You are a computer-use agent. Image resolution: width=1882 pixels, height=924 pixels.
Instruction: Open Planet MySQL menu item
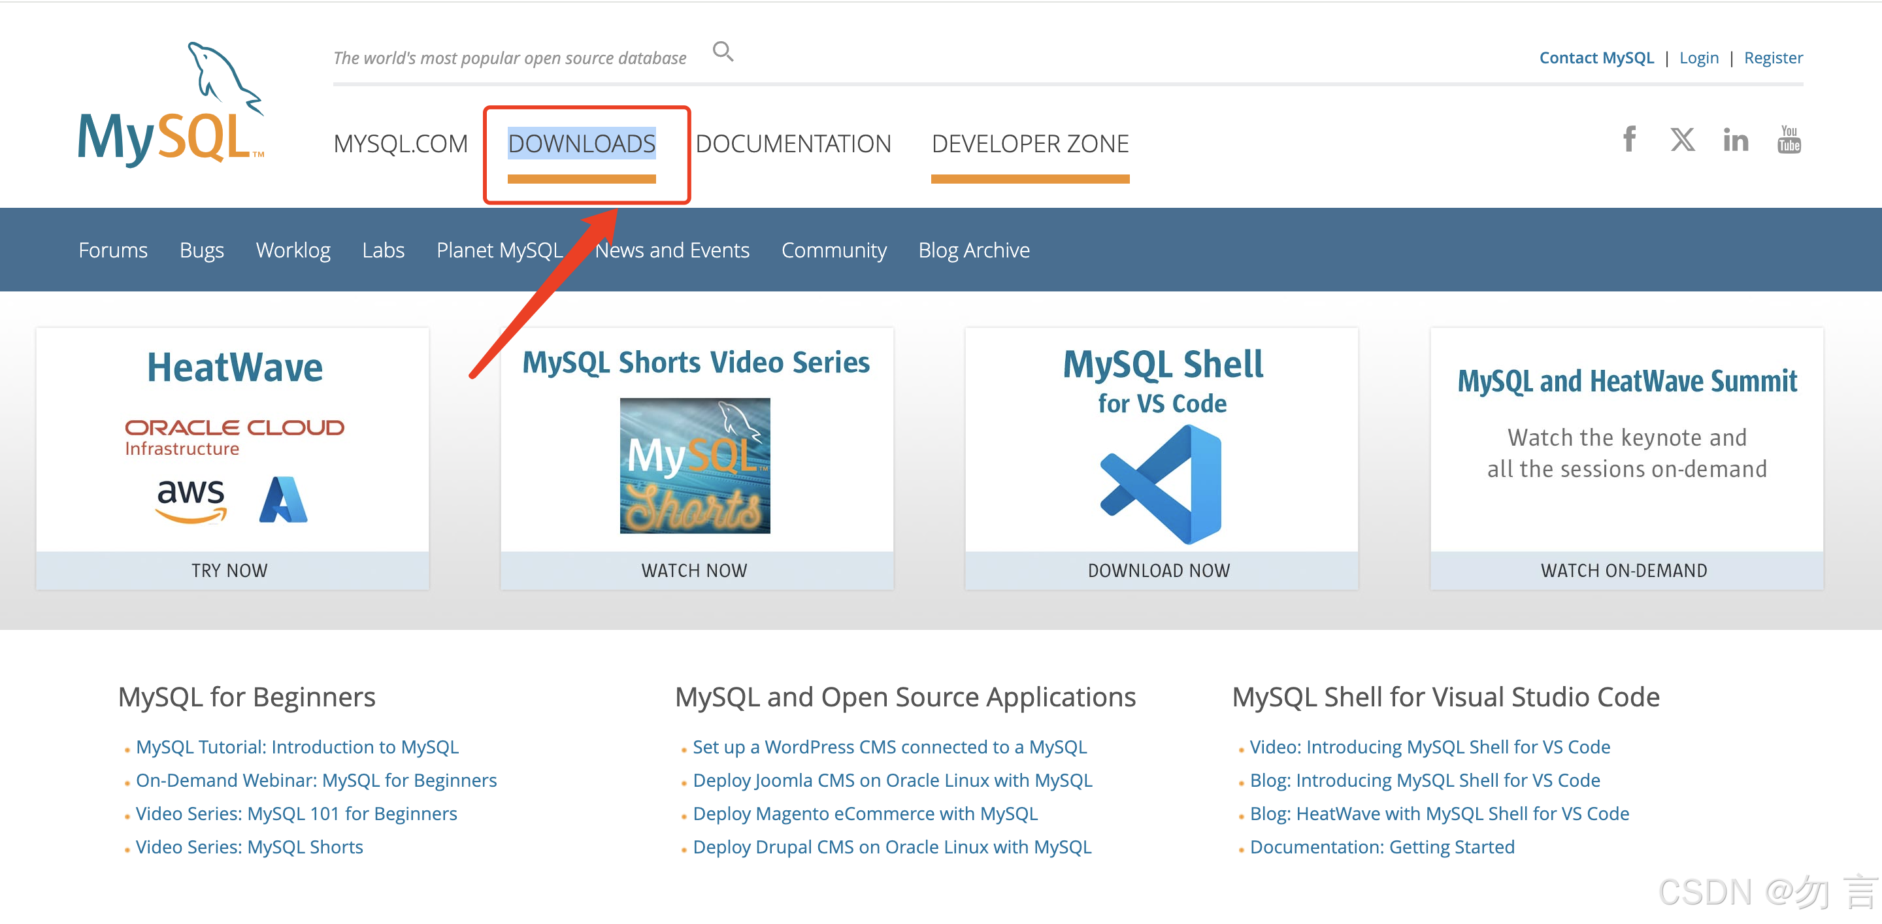(x=500, y=250)
